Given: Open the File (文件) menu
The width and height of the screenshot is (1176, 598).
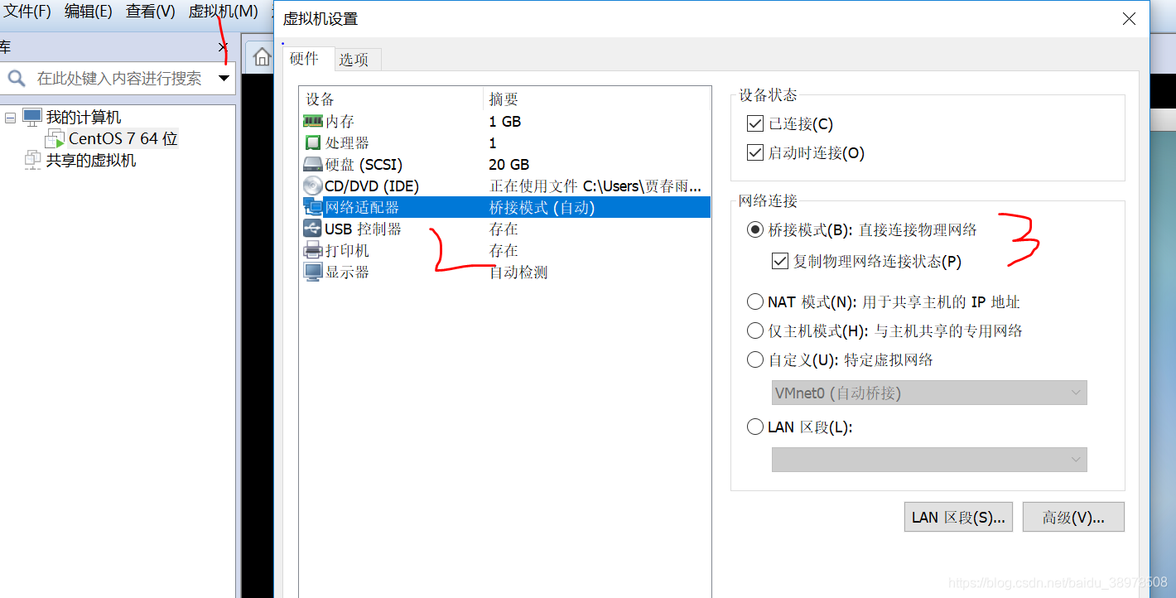Looking at the screenshot, I should click(x=27, y=12).
